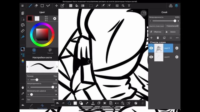Image resolution: width=200 pixels, height=112 pixels.
Task: Click flip horizontal icon in bottom toolbar
Action: 117,103
